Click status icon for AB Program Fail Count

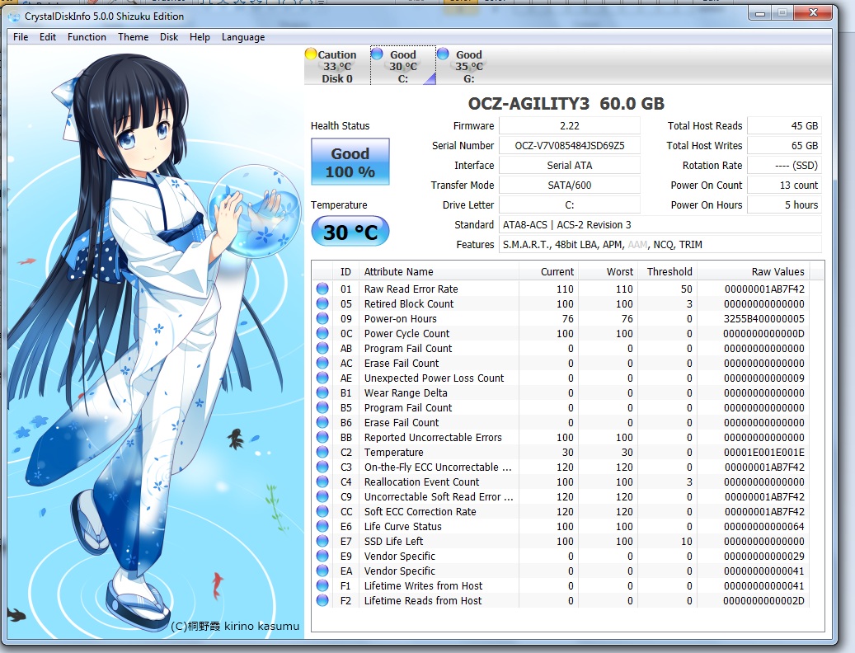click(x=322, y=348)
